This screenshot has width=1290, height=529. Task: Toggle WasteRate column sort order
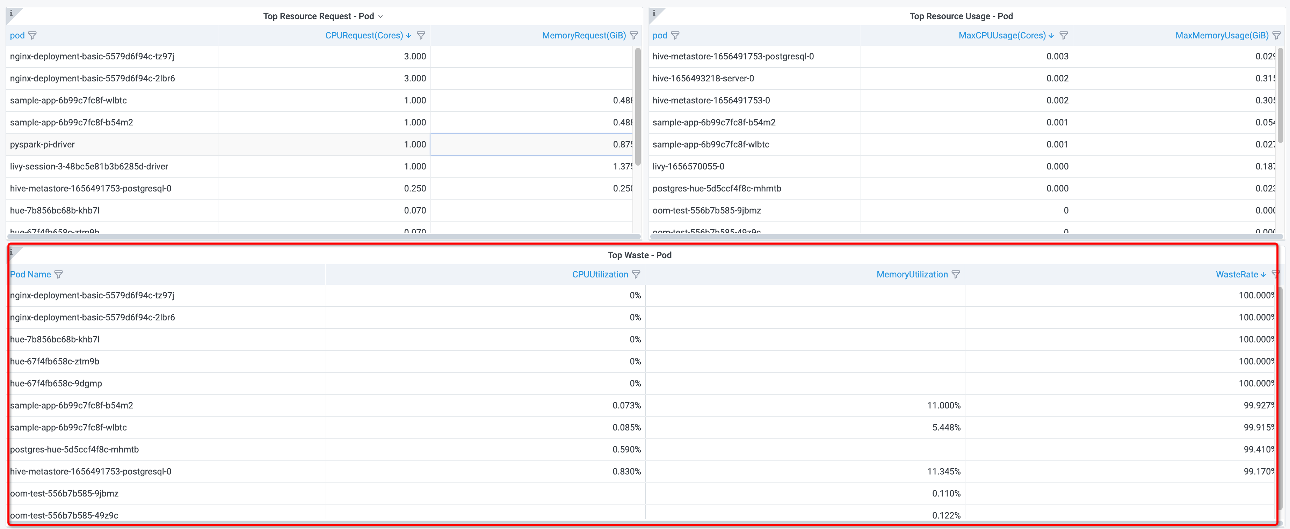[1237, 275]
